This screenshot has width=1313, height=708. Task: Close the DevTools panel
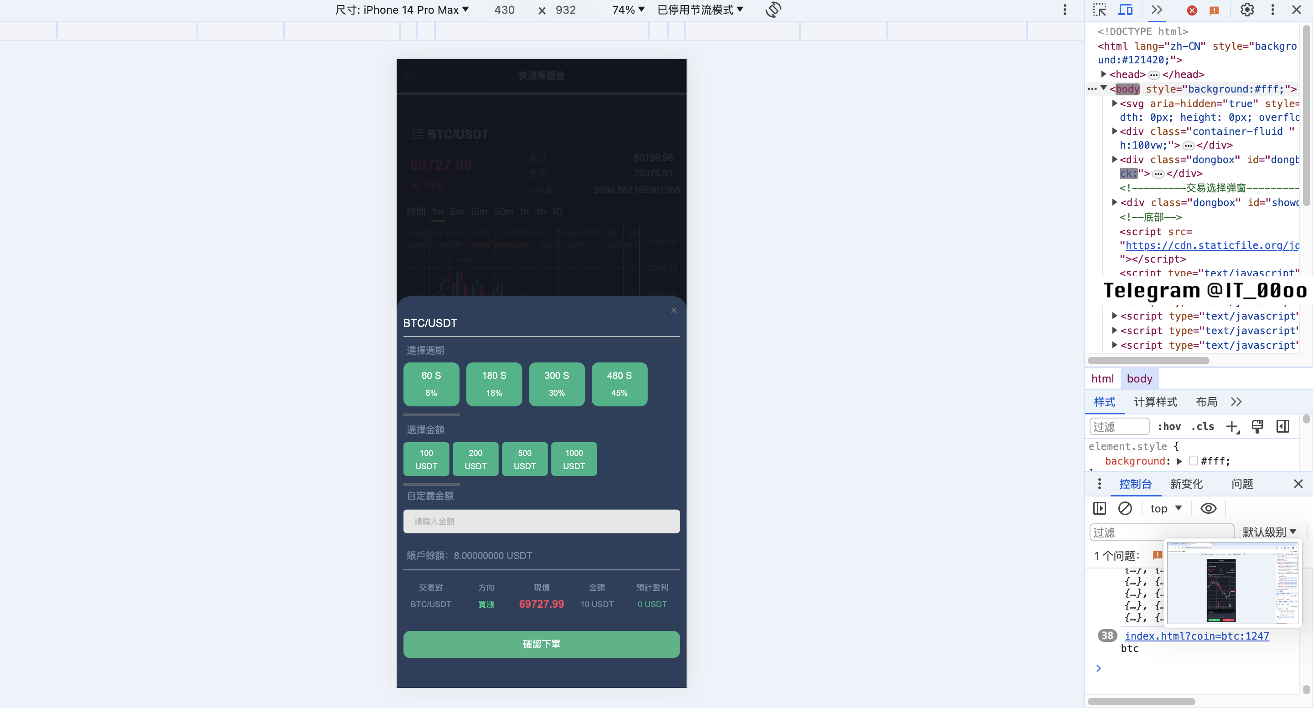pyautogui.click(x=1297, y=10)
